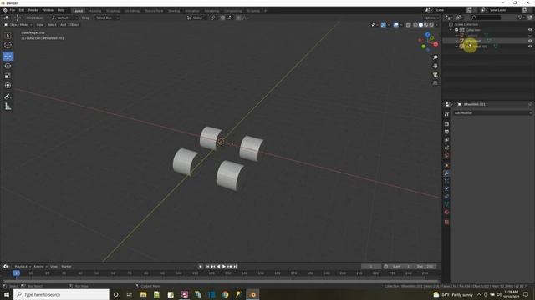Switch to the Modeling workspace tab
The width and height of the screenshot is (535, 300).
[x=94, y=11]
